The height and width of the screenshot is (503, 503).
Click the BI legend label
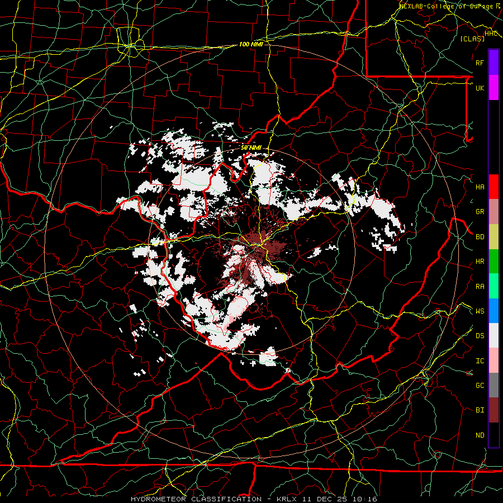coord(480,410)
